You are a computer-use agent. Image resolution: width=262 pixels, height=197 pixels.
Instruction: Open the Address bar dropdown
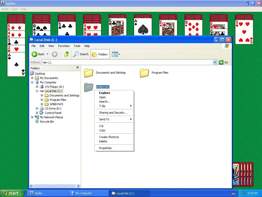click(215, 62)
